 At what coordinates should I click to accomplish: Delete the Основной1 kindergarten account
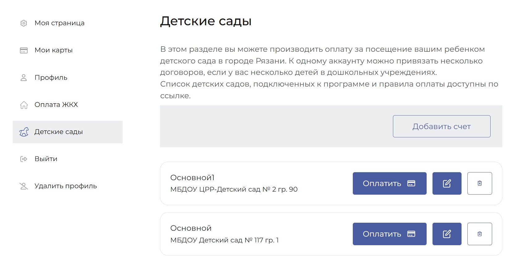coord(479,184)
